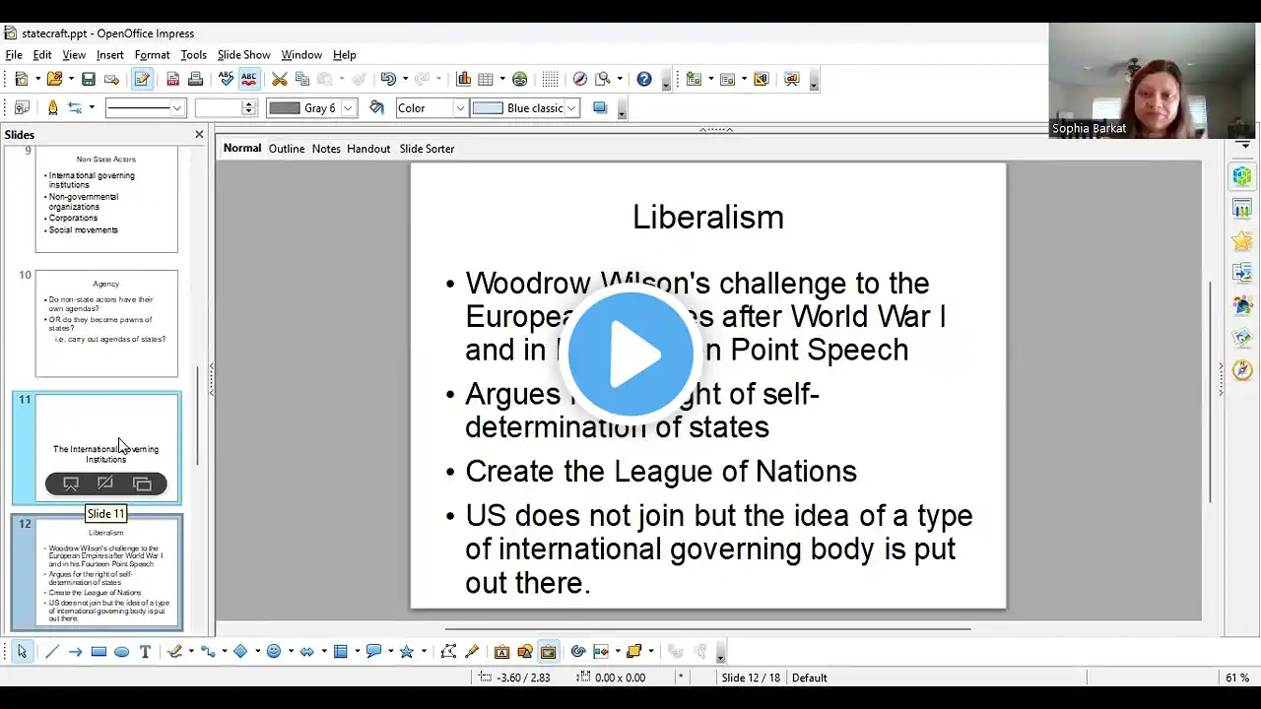Open the Slide Transition sidebar icon
This screenshot has width=1261, height=709.
point(1242,273)
